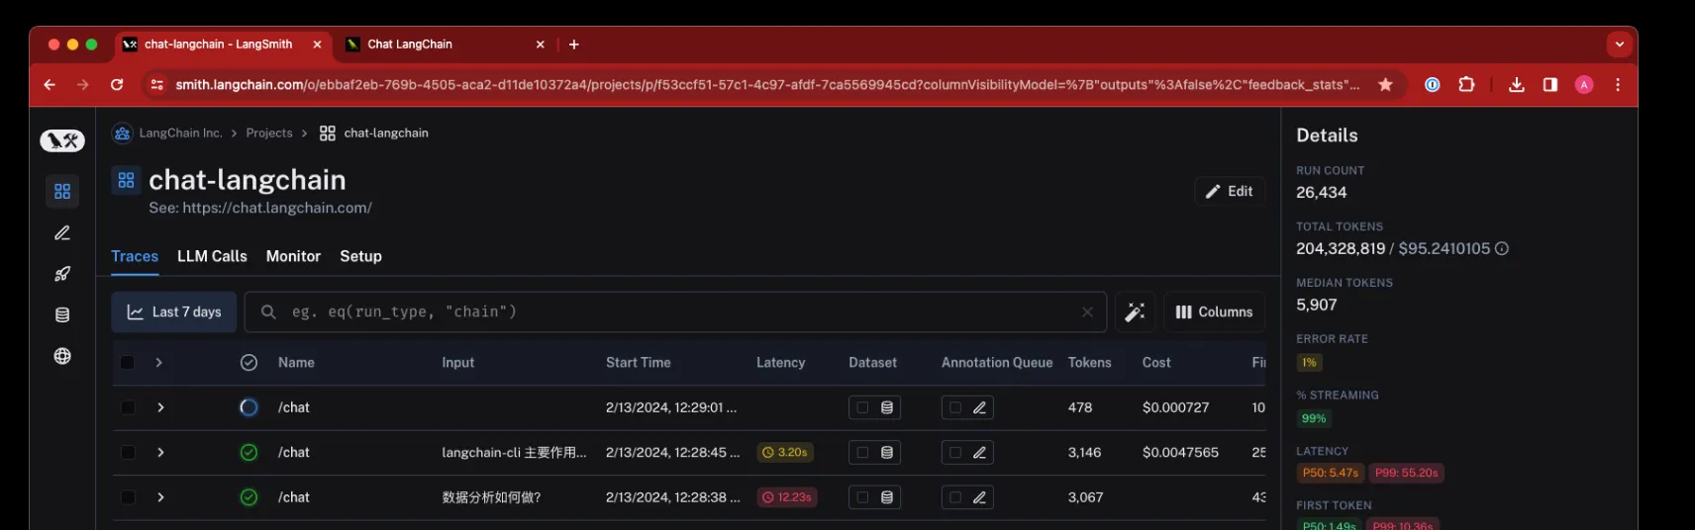Open the Chrome tab search dropdown arrow
Screen dimensions: 1695x530
tap(1620, 44)
